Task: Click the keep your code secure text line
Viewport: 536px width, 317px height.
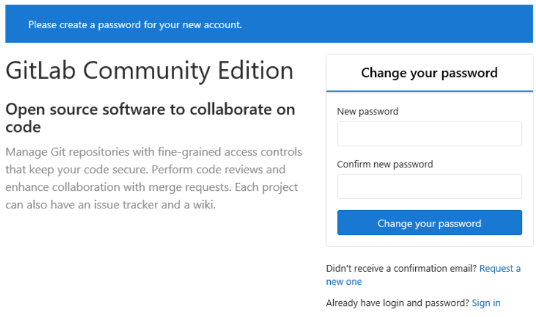Action: pyautogui.click(x=145, y=170)
